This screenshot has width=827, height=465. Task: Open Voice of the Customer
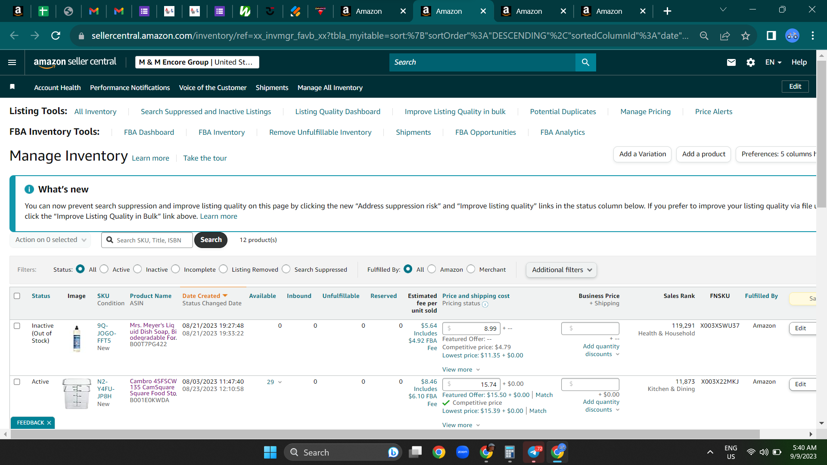[x=213, y=87]
